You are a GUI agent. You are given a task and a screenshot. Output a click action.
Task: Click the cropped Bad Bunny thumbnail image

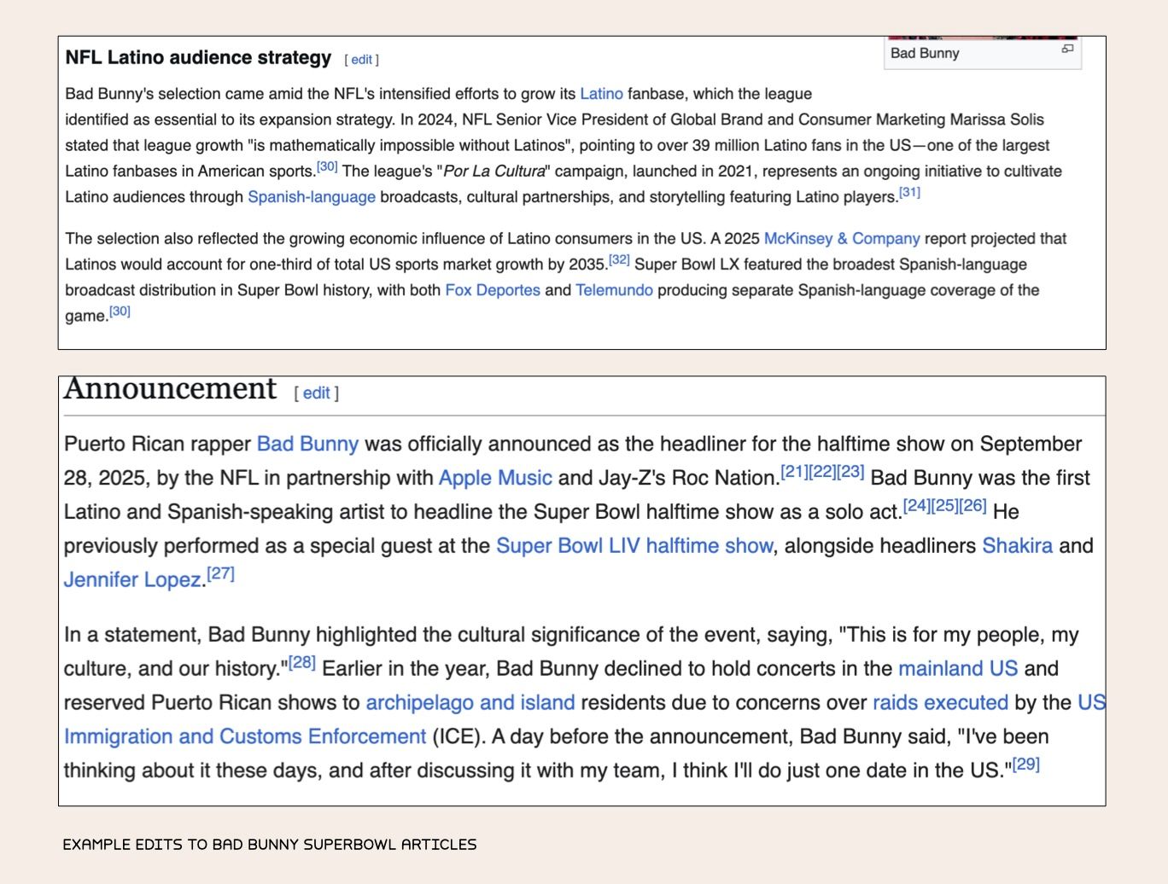(x=982, y=38)
